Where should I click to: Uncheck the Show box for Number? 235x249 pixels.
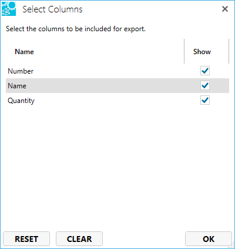[205, 71]
